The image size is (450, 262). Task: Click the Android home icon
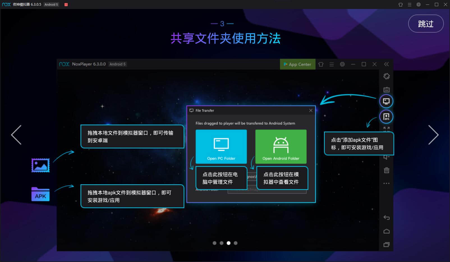[386, 231]
